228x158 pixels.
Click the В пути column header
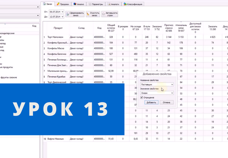[x=147, y=28]
